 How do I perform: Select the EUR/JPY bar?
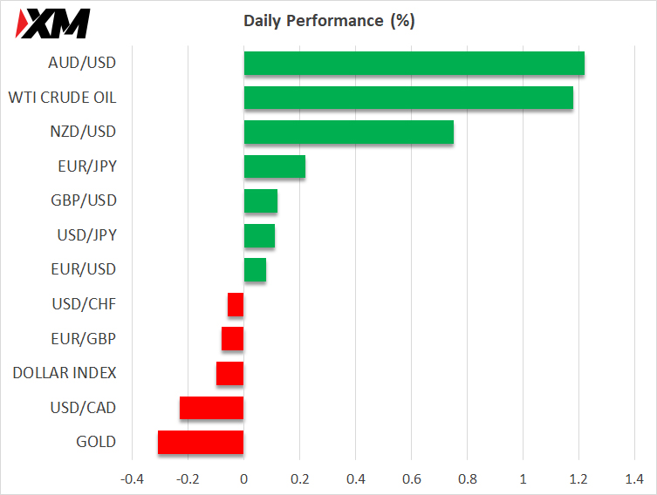click(274, 166)
